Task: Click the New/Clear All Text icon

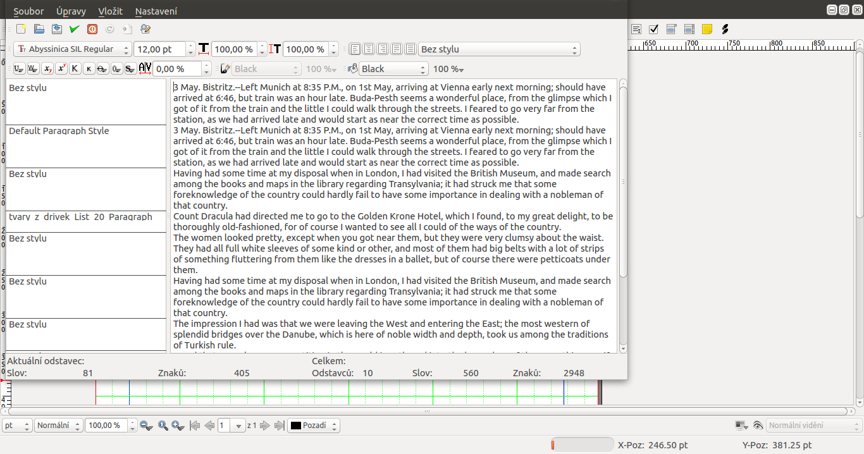Action: [22, 28]
